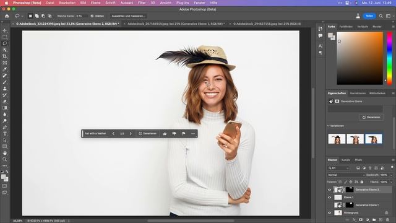This screenshot has width=396, height=223.
Task: Show previous variation in task bar
Action: tap(113, 134)
